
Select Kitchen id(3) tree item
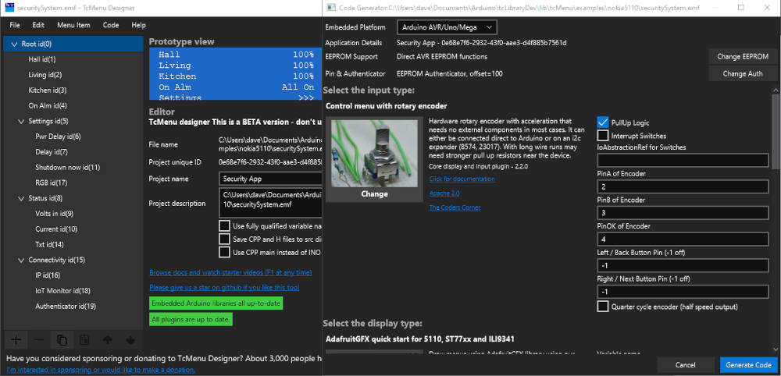[48, 90]
